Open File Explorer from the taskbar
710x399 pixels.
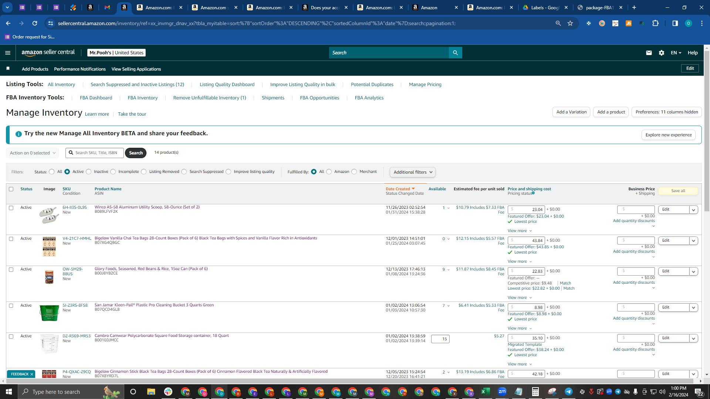151,392
